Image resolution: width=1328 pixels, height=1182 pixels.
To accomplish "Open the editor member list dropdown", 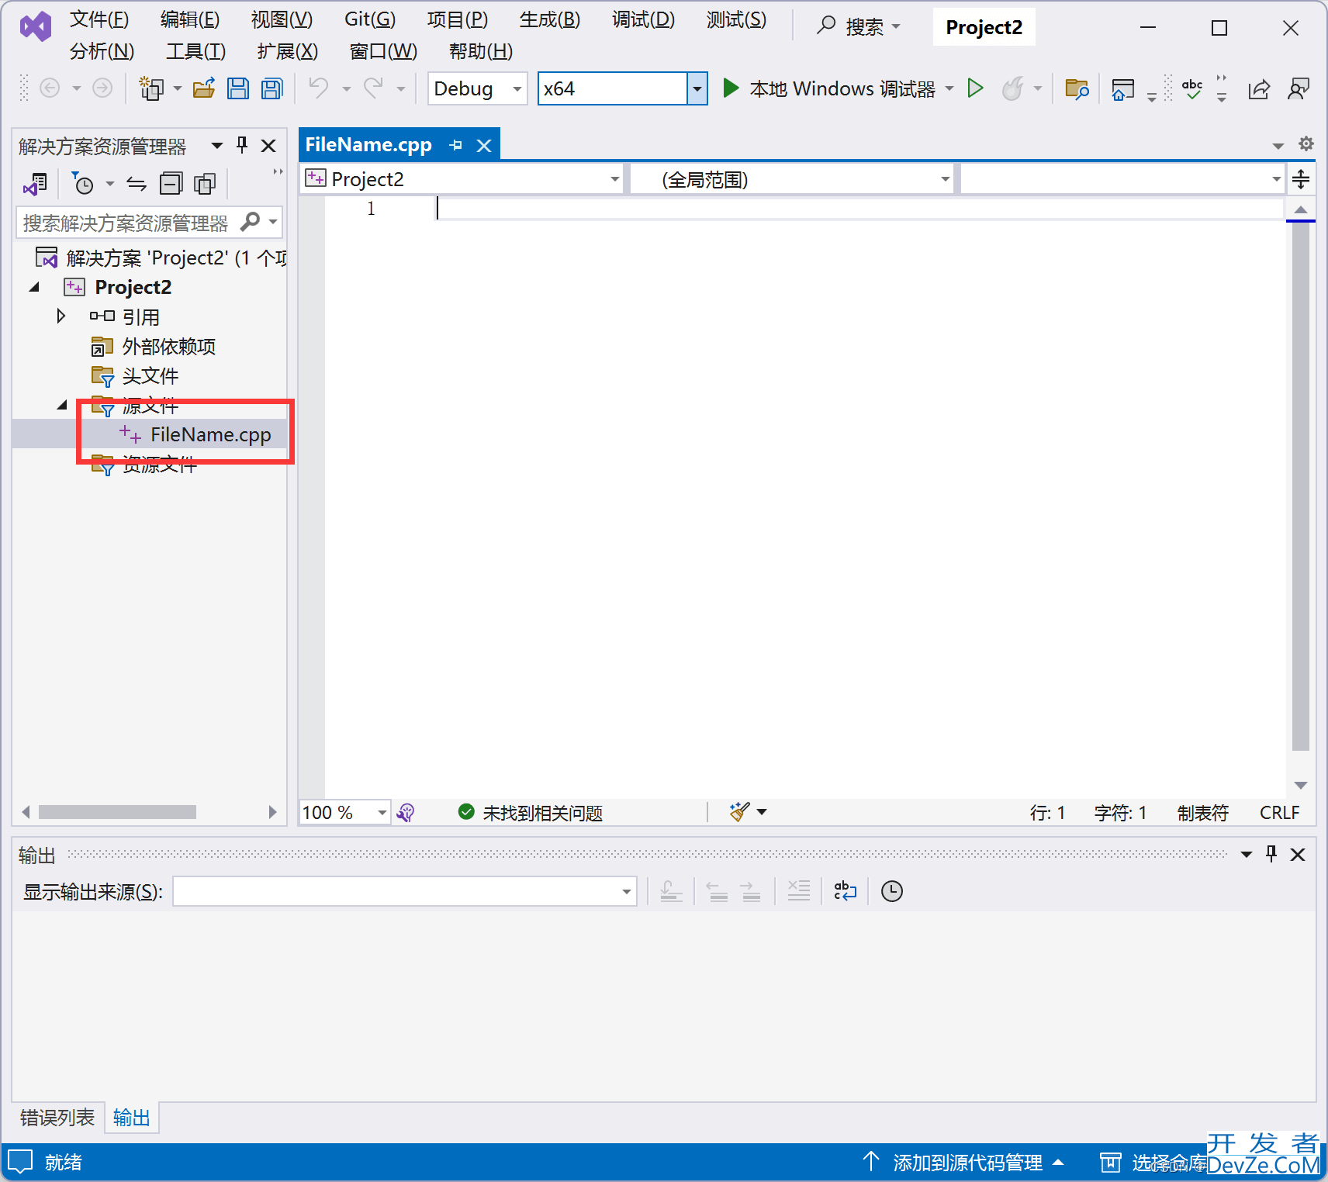I will point(1122,179).
